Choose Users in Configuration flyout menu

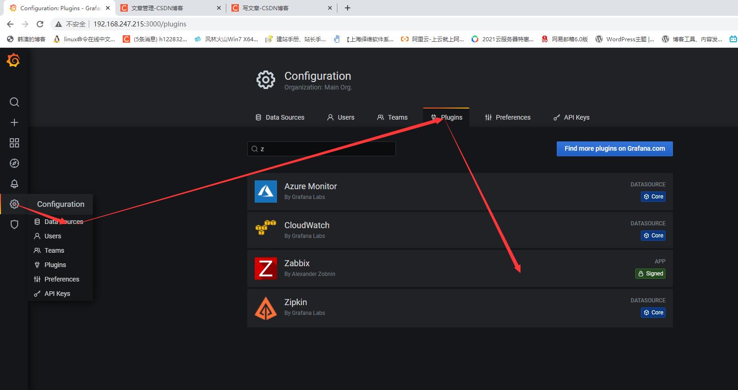point(60,236)
